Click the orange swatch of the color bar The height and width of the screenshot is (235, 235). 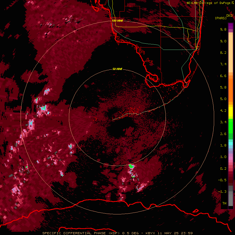click(x=231, y=90)
